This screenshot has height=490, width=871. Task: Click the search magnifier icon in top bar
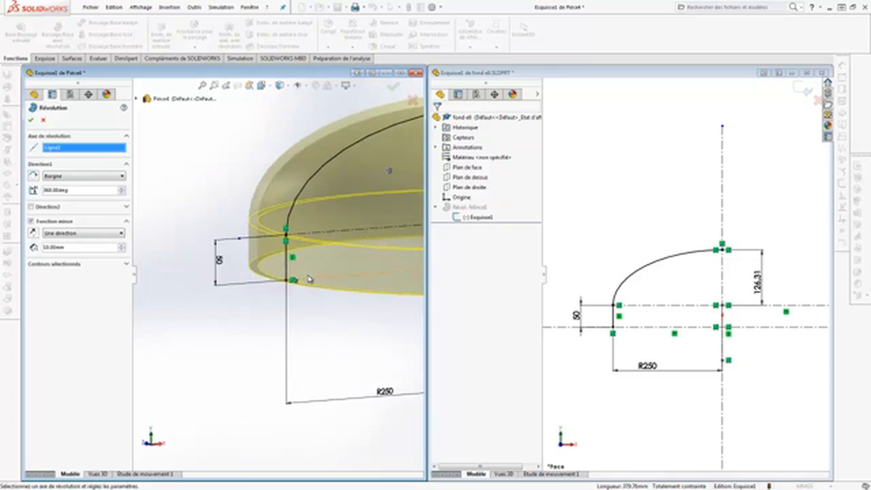[793, 7]
